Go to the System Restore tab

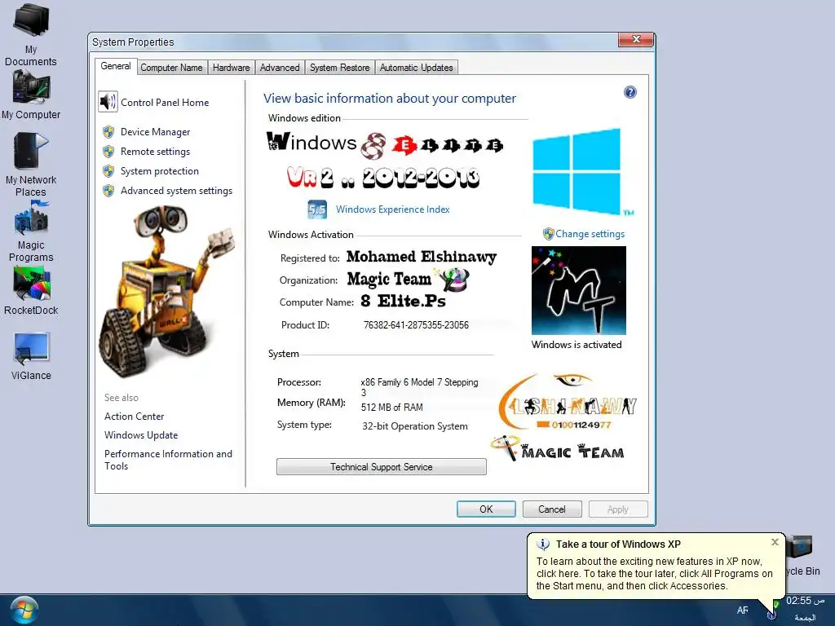point(340,68)
